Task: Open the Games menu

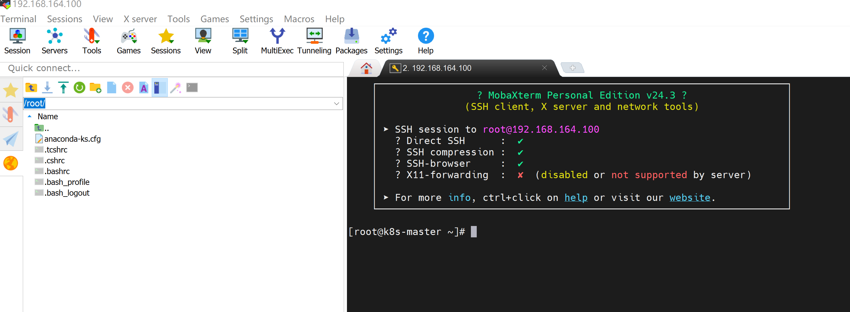Action: coord(215,19)
